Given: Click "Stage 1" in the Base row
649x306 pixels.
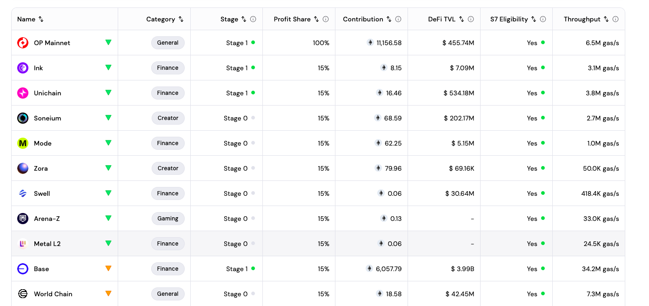Looking at the screenshot, I should [237, 269].
